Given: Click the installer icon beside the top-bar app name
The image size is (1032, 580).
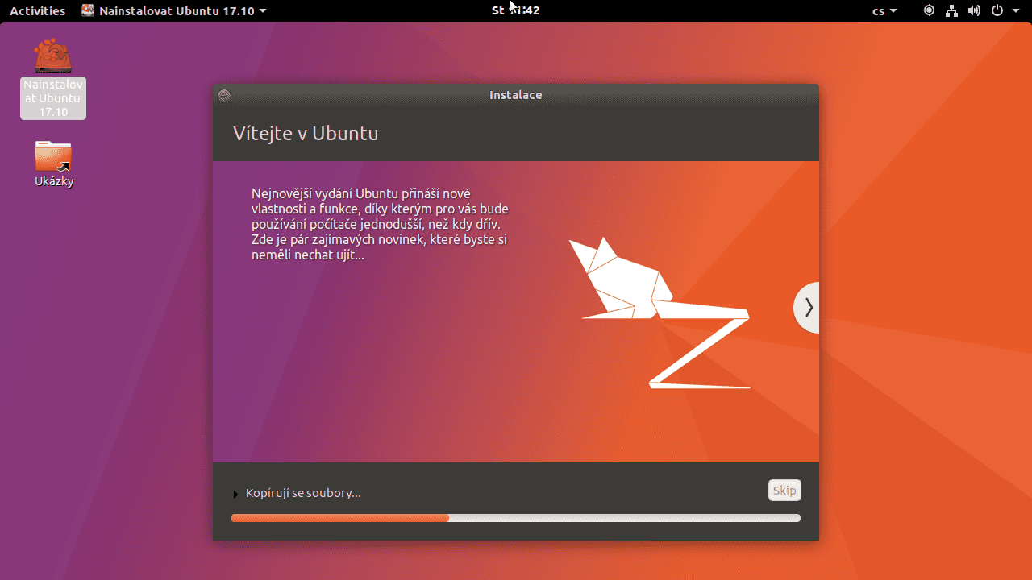Looking at the screenshot, I should 87,10.
